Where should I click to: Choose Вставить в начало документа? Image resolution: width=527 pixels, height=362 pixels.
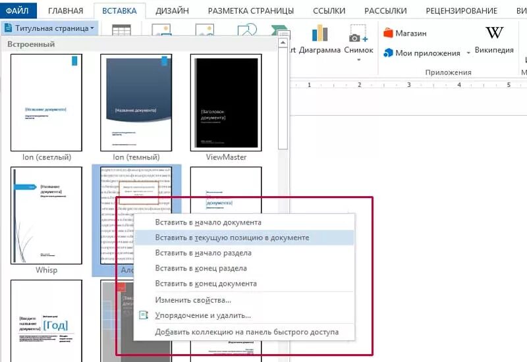(x=244, y=222)
